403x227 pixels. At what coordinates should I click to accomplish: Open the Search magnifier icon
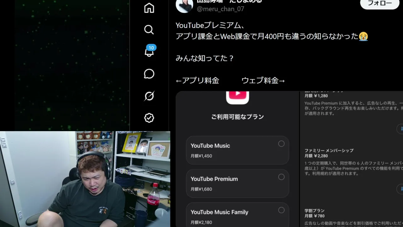(149, 30)
